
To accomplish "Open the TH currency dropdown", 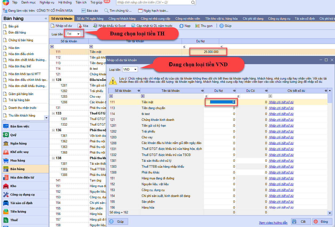I will pyautogui.click(x=78, y=34).
